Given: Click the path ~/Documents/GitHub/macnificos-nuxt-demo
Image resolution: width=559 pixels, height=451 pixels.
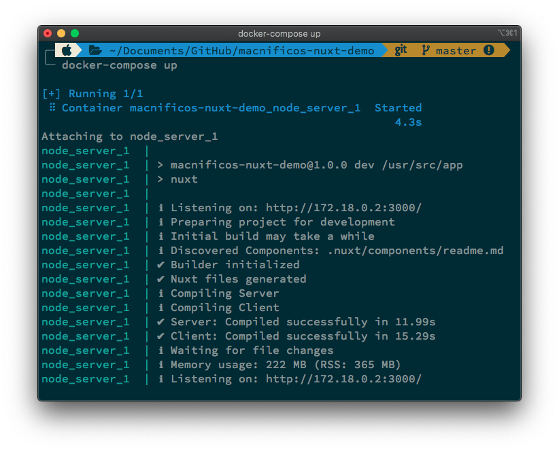Looking at the screenshot, I should [241, 51].
